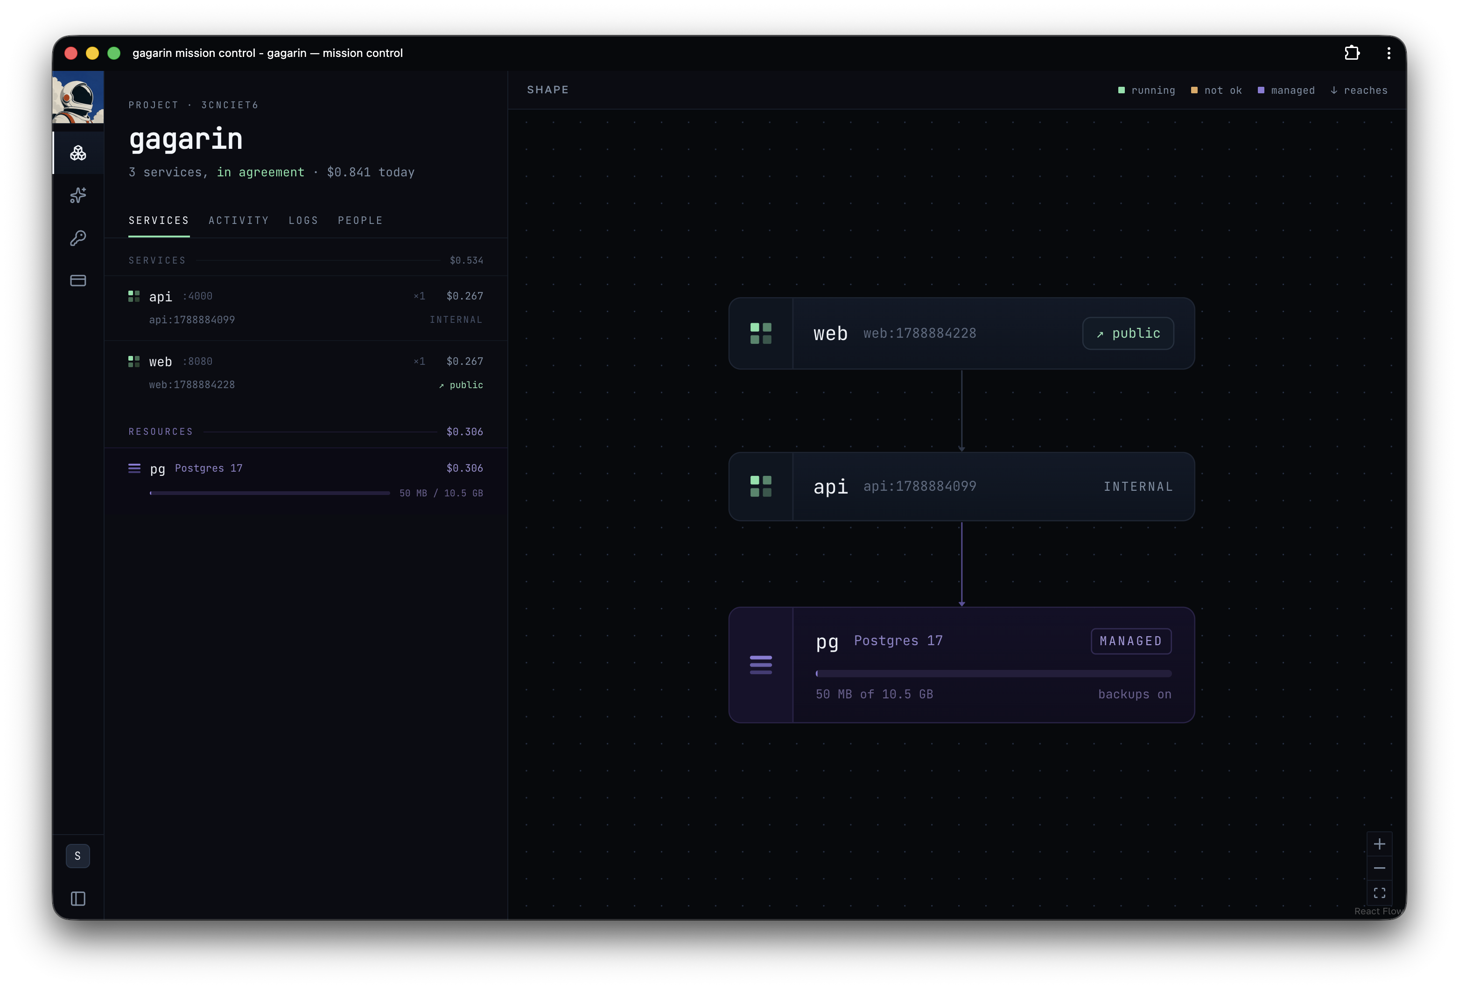The width and height of the screenshot is (1459, 989).
Task: Switch to the People tab
Action: click(x=360, y=220)
